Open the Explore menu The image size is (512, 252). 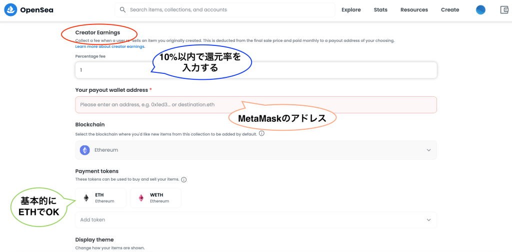351,10
